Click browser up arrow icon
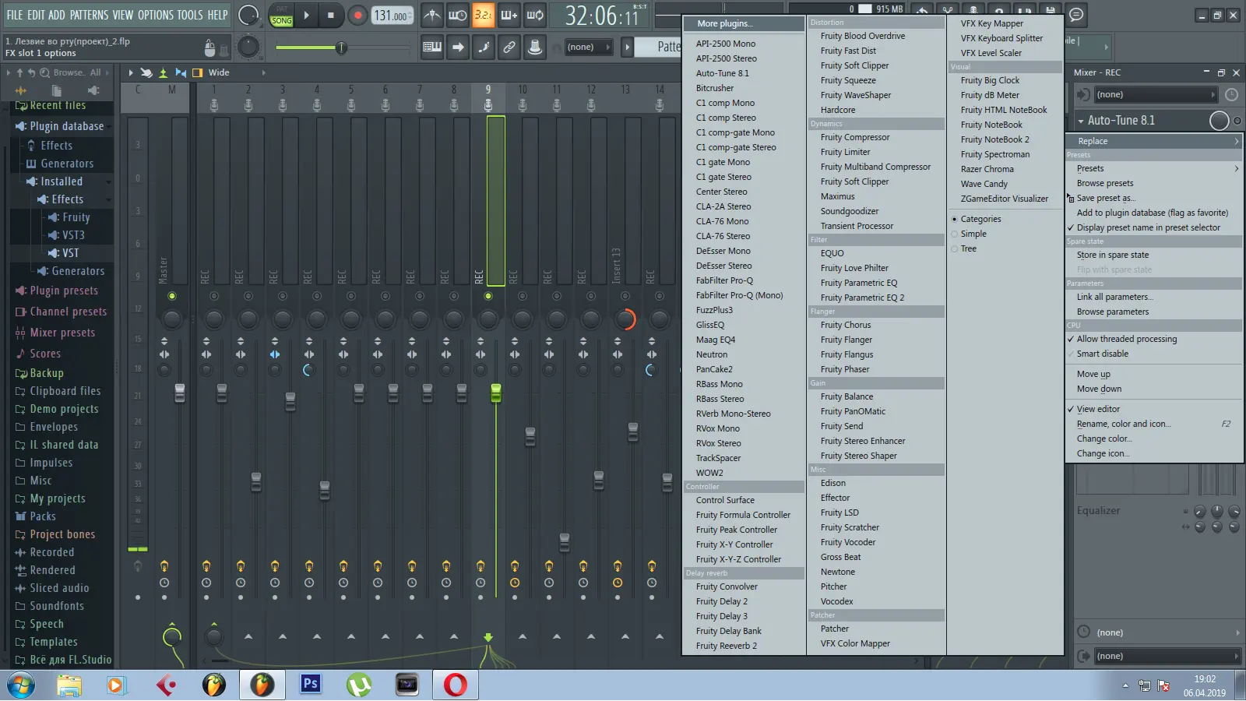 pyautogui.click(x=19, y=72)
